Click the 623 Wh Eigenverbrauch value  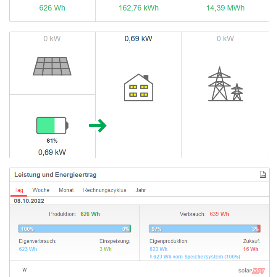tap(28, 249)
